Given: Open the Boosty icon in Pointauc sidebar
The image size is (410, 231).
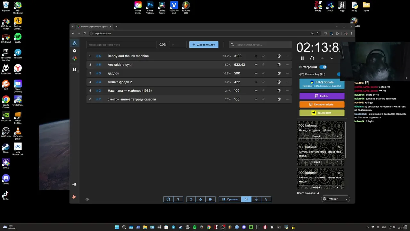Looking at the screenshot, I should [x=74, y=197].
